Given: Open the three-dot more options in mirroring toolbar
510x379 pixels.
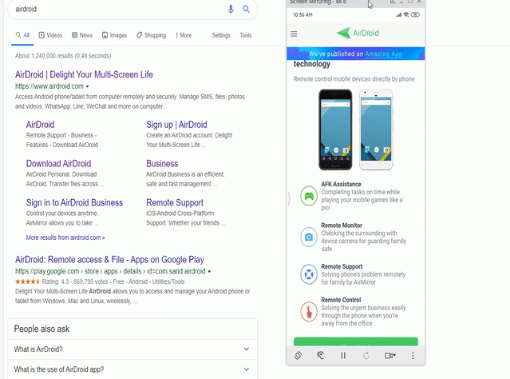Looking at the screenshot, I should pos(413,356).
